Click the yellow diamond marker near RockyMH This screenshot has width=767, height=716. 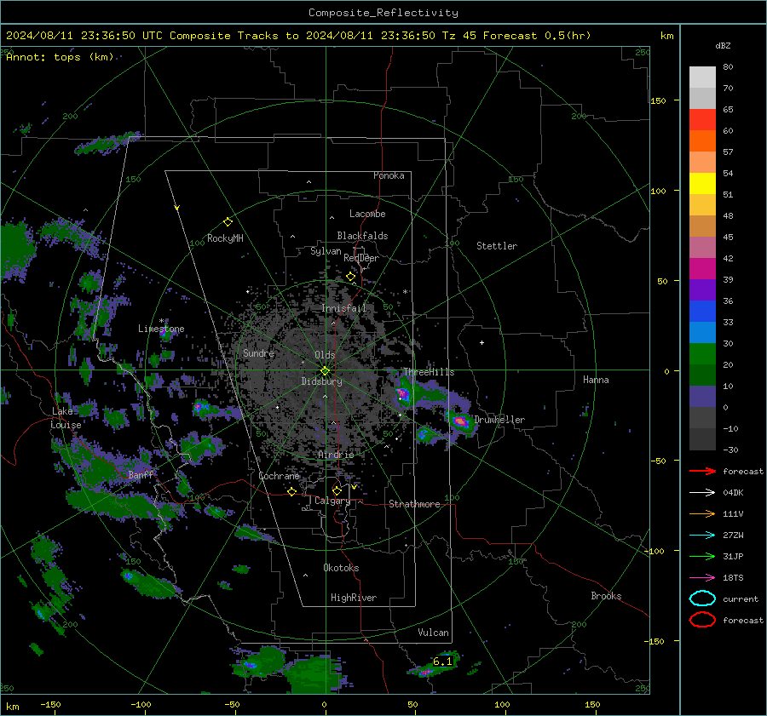click(228, 222)
